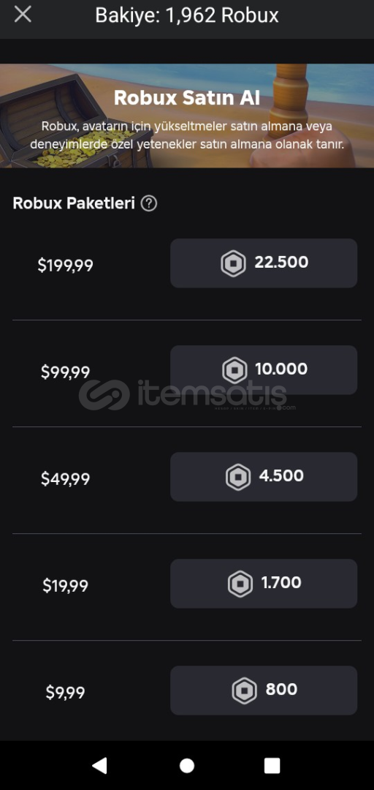The image size is (374, 790).
Task: Tap the Robux Satın Al banner image
Action: point(187,116)
